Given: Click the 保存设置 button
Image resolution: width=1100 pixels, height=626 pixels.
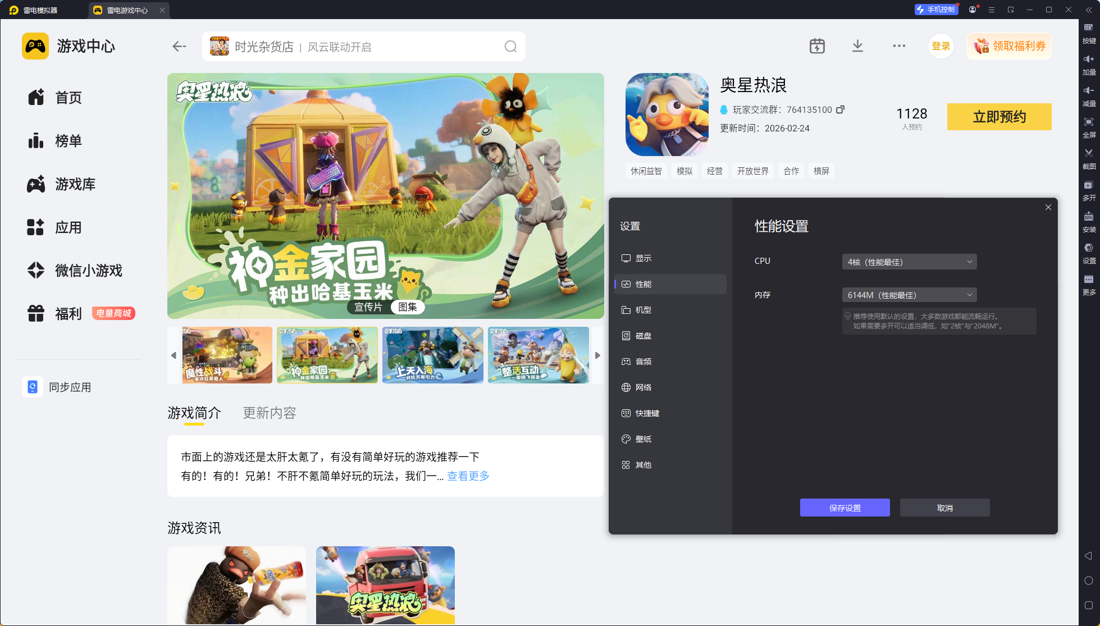Looking at the screenshot, I should tap(845, 508).
